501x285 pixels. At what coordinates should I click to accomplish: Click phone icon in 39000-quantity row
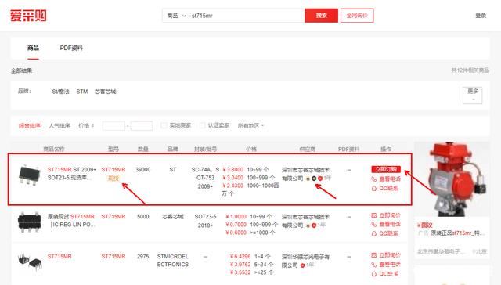tap(374, 179)
